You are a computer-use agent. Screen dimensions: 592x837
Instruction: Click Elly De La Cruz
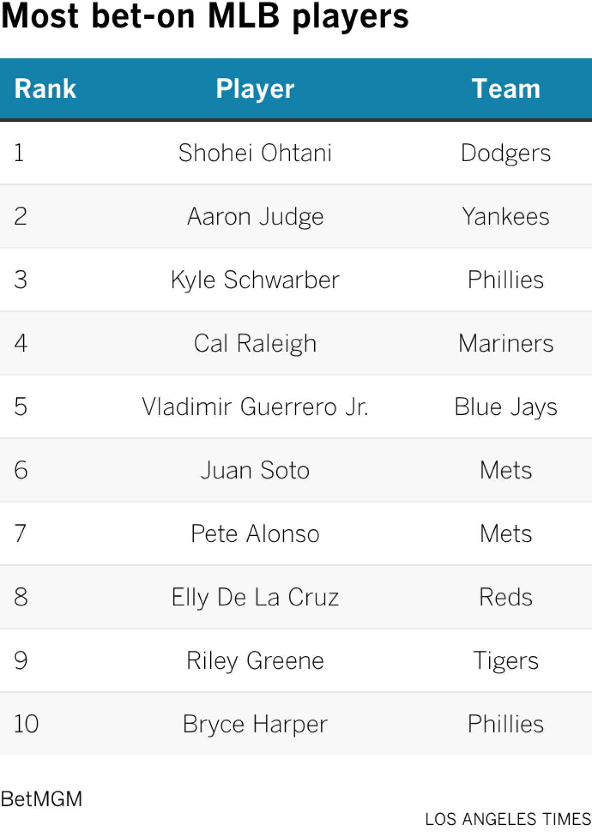tap(255, 597)
